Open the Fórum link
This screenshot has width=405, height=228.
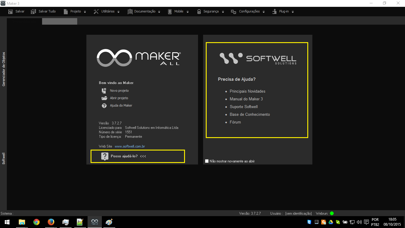(x=235, y=122)
